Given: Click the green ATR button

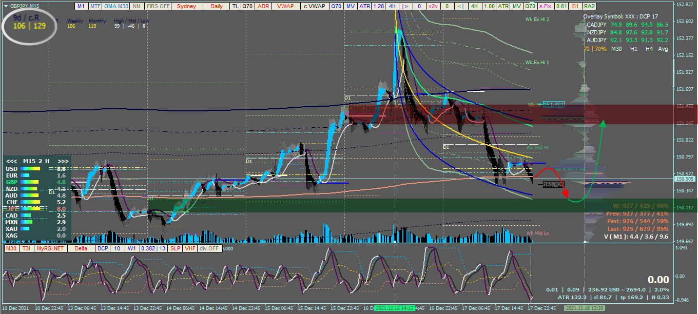Looking at the screenshot, I should pos(503,6).
